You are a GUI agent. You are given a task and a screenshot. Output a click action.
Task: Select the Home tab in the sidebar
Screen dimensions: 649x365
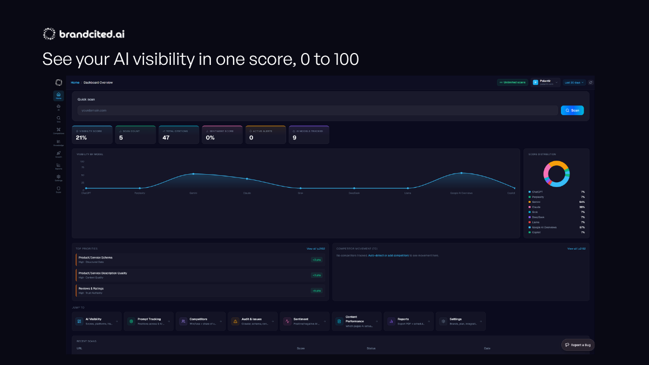point(58,96)
